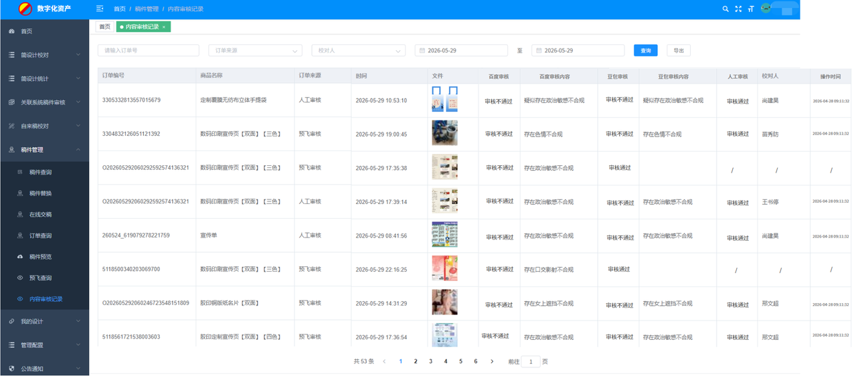Click timestamp 2026-05-29 22:16:25
The height and width of the screenshot is (376, 856).
click(381, 270)
